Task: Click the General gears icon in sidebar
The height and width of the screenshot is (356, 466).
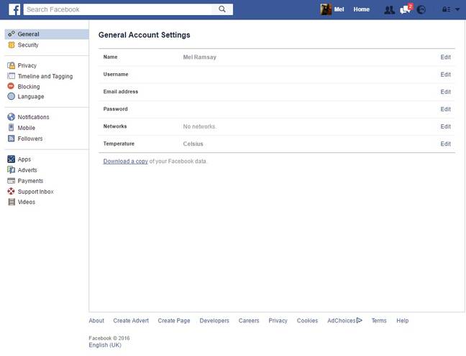Action: (12, 34)
